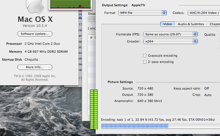Viewport: 220px width, 136px height.
Task: Click the Mac OS X title text
Action: 35,19
